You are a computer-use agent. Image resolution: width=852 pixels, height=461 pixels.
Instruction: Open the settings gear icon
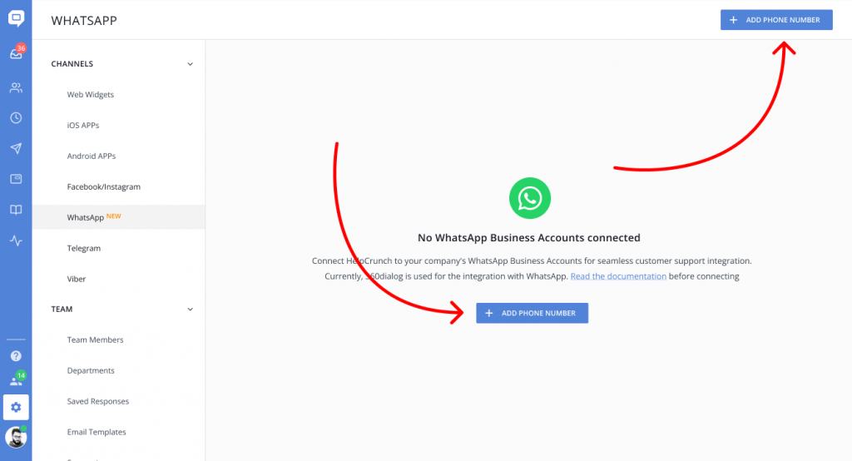pyautogui.click(x=16, y=407)
